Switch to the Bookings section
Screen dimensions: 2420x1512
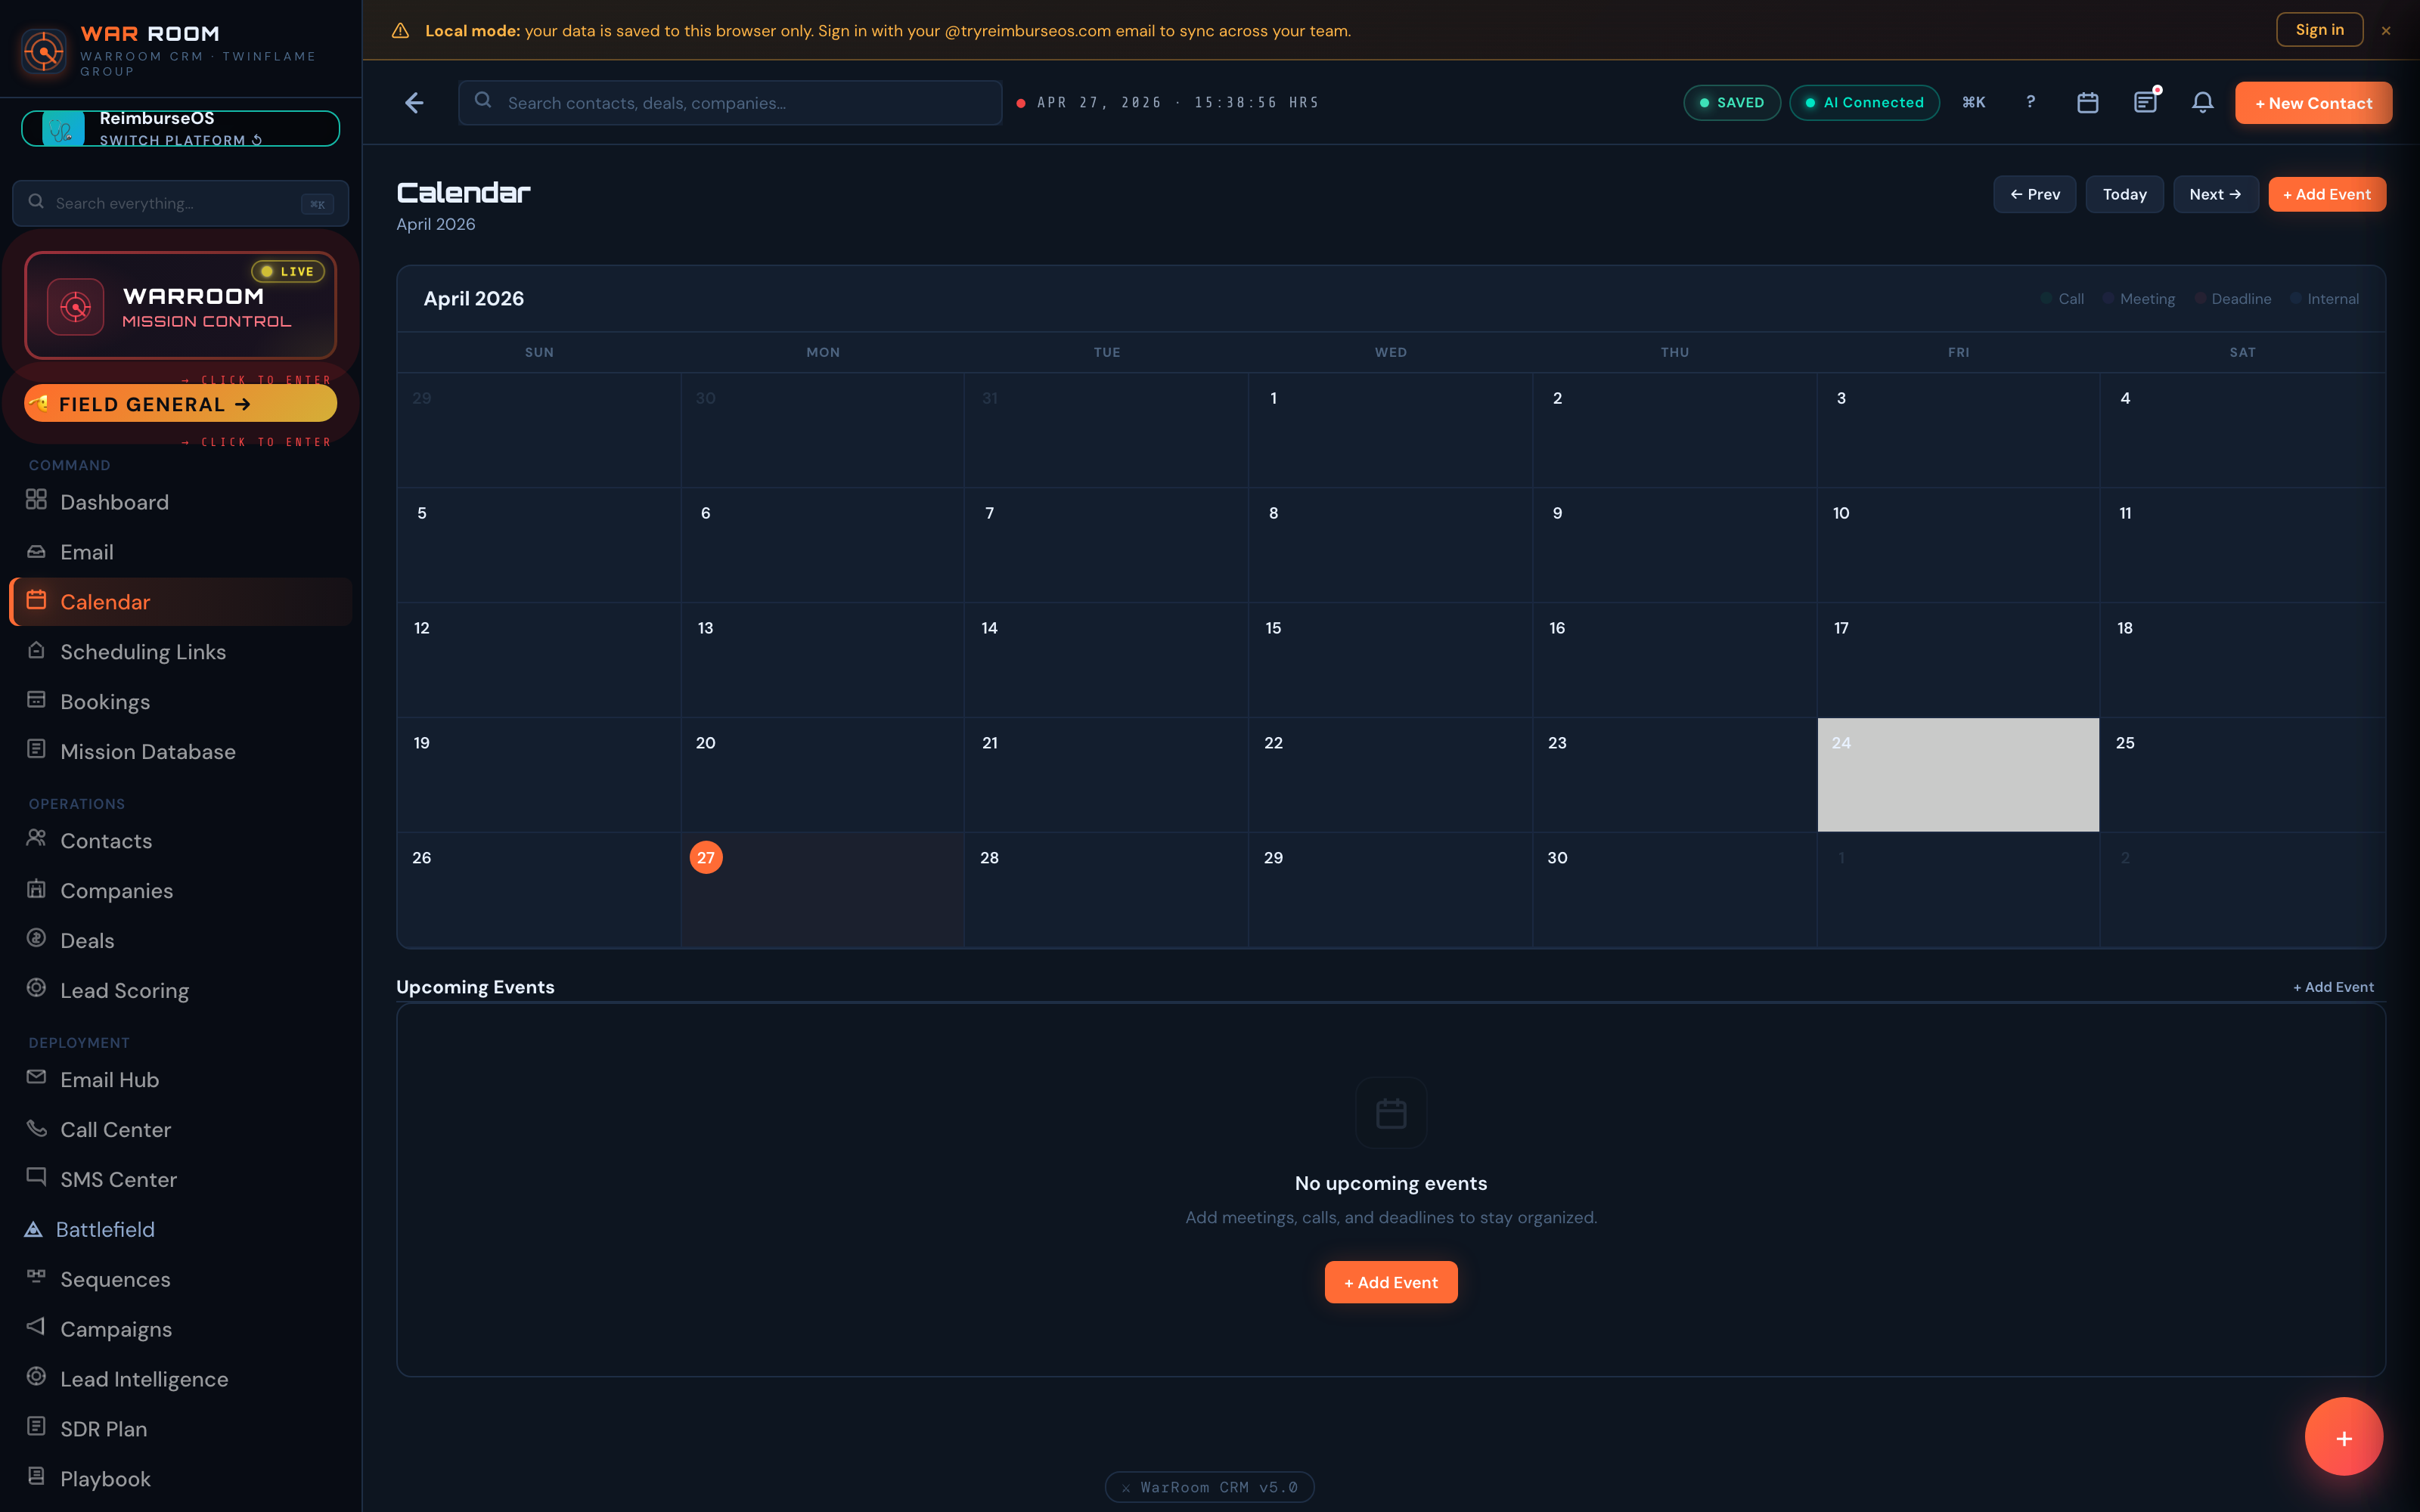coord(105,701)
